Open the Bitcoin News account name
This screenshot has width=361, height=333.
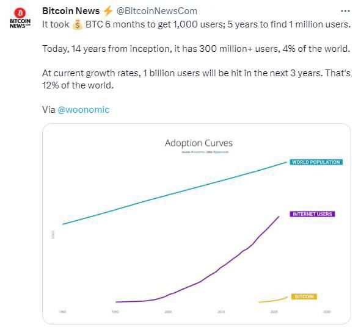click(71, 11)
